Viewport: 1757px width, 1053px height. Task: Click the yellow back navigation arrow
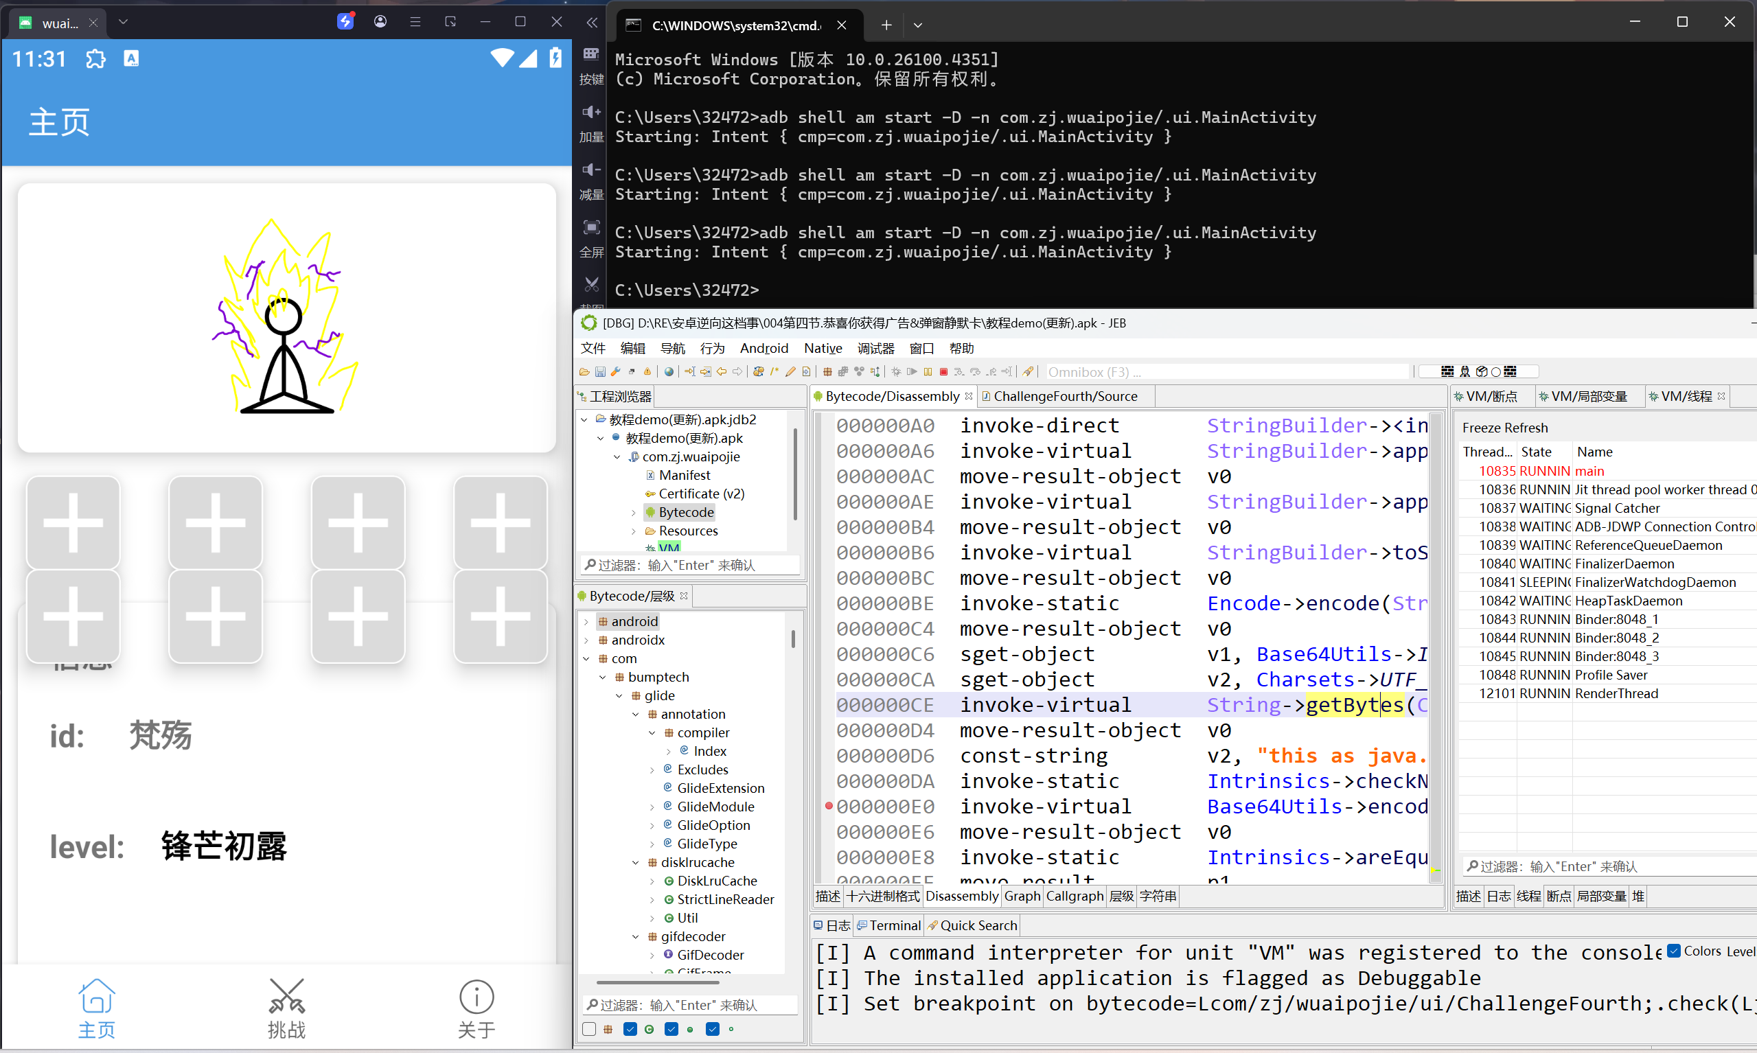pos(722,372)
